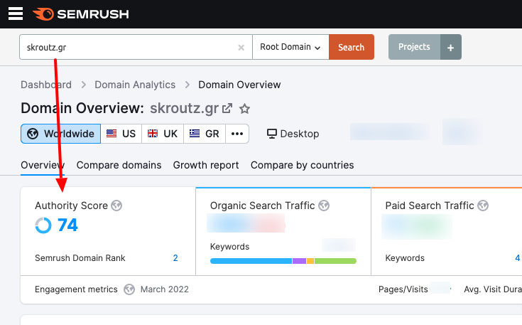Switch to Compare domains tab
Image resolution: width=522 pixels, height=325 pixels.
(x=119, y=165)
